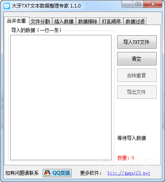Go to the 数据排除 tab
The width and height of the screenshot is (165, 182).
tap(88, 21)
